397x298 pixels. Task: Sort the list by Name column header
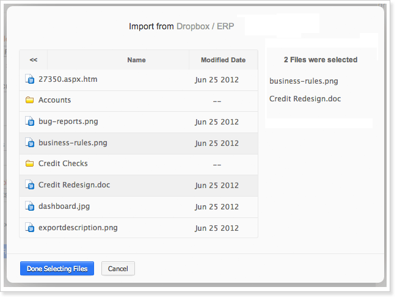tap(136, 60)
